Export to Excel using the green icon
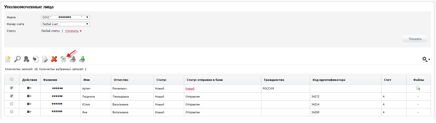Image resolution: width=436 pixels, height=123 pixels. tap(63, 59)
